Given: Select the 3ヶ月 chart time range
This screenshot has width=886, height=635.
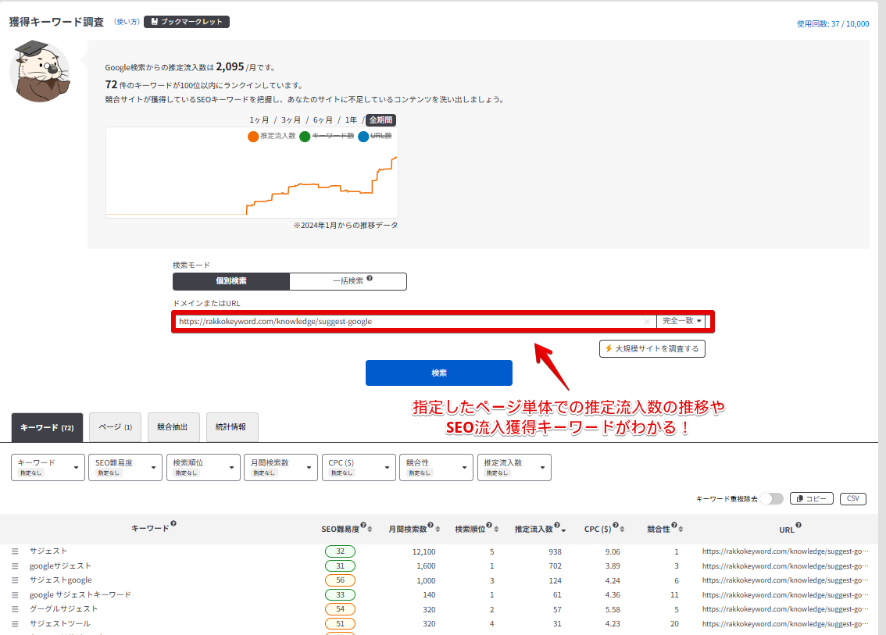Looking at the screenshot, I should pyautogui.click(x=291, y=120).
